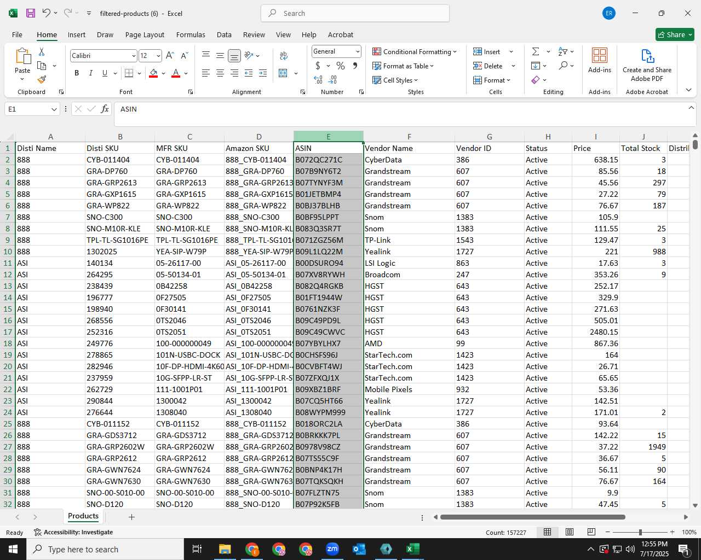Toggle Center horizontal alignment
This screenshot has height=560, width=701.
220,73
